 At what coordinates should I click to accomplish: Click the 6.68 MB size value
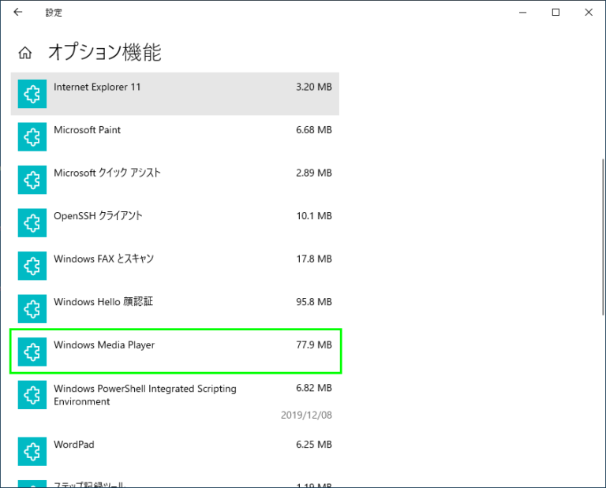point(314,130)
